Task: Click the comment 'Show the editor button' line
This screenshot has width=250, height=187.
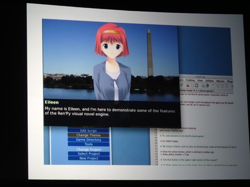Action: pos(187,152)
